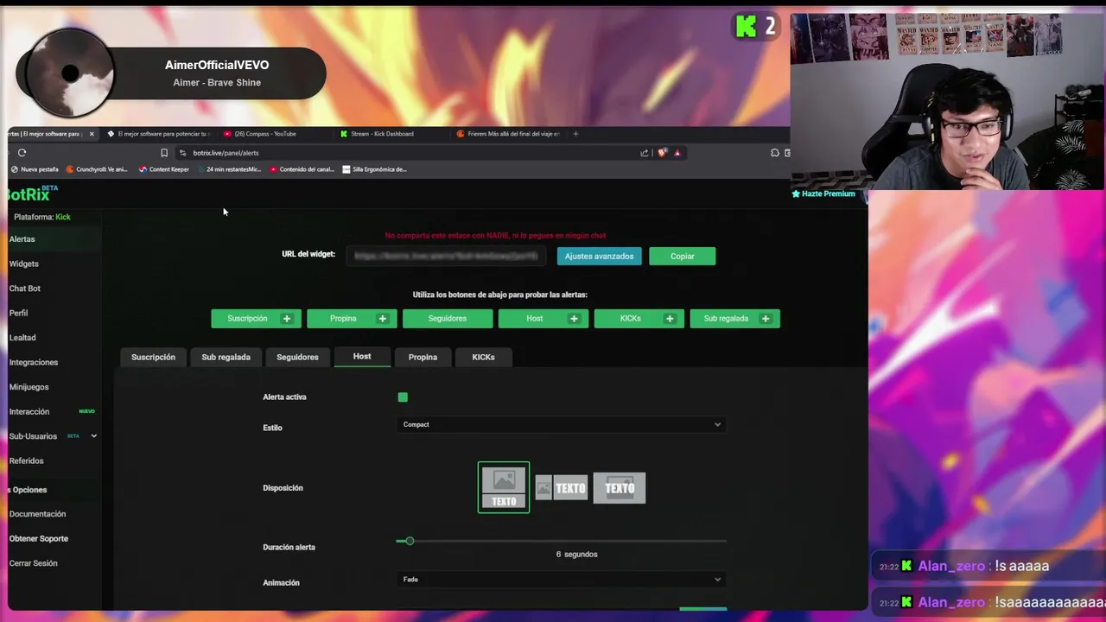Switch to the Suscripción tab
This screenshot has height=622, width=1106.
153,357
